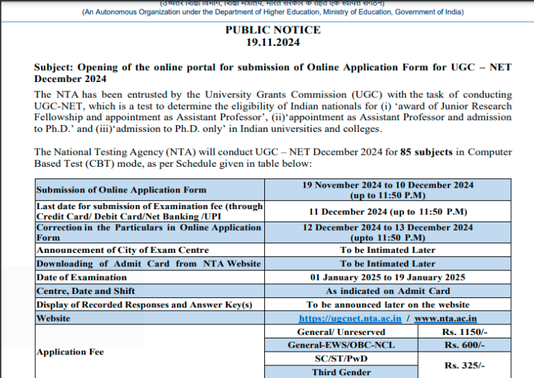Click the PUBLIC NOTICE heading
534x378 pixels.
pos(273,30)
